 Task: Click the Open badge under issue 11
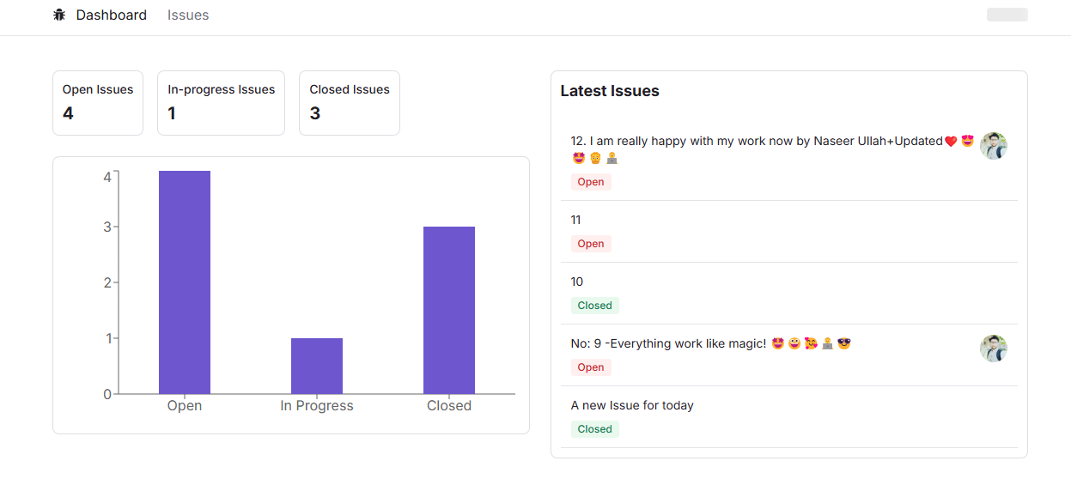pos(591,244)
